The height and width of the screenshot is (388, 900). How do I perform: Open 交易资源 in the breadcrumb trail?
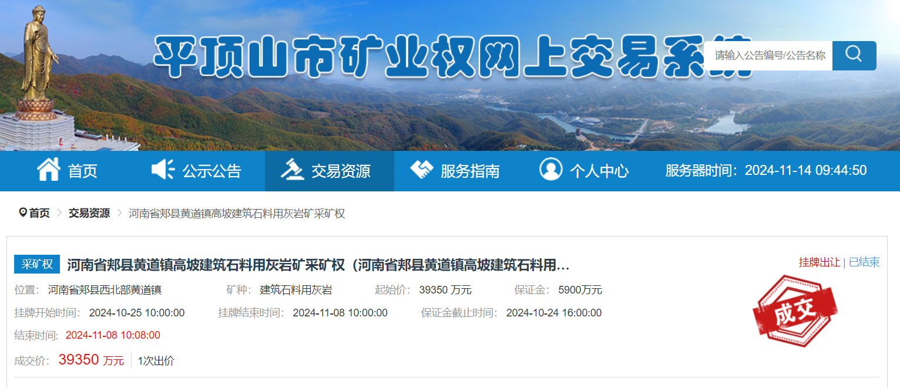[x=89, y=213]
